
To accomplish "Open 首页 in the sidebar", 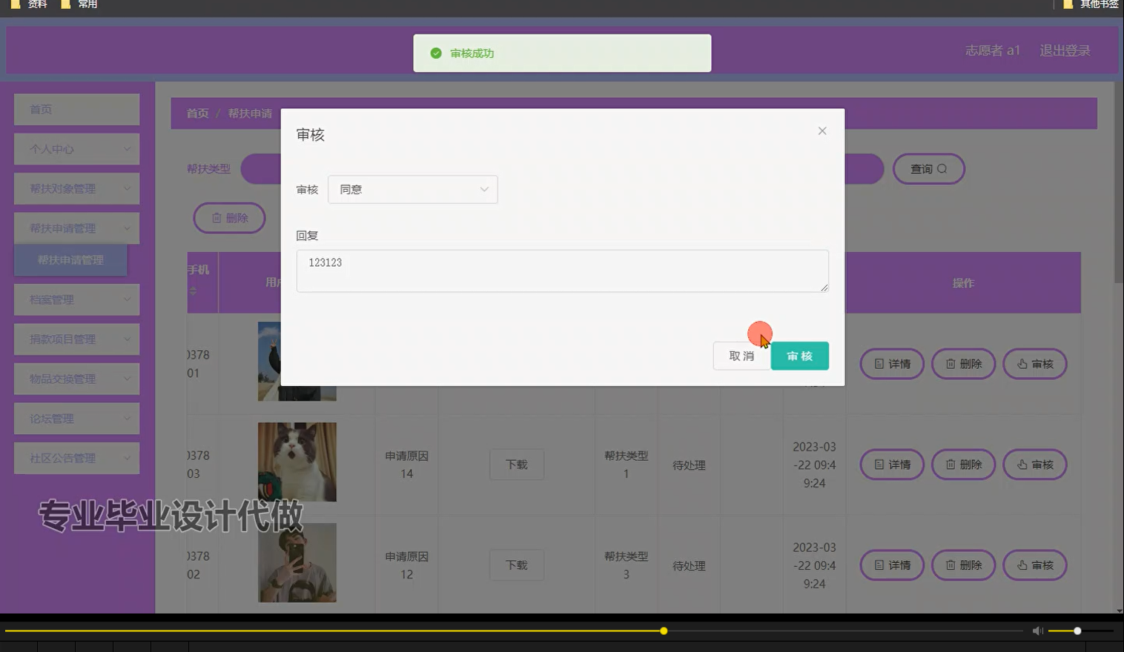I will click(x=77, y=110).
